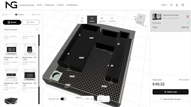191x107 pixels.
Task: Activate the Rotate tool
Action: click(x=92, y=20)
